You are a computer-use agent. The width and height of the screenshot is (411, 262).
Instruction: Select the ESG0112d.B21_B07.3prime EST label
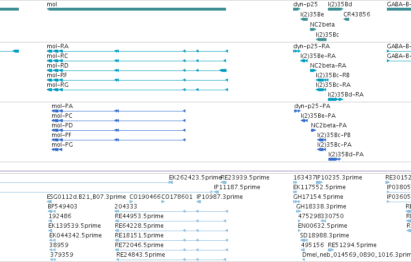click(86, 197)
